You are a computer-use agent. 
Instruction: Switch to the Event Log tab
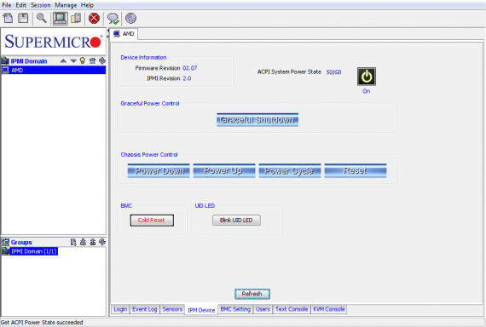[145, 309]
